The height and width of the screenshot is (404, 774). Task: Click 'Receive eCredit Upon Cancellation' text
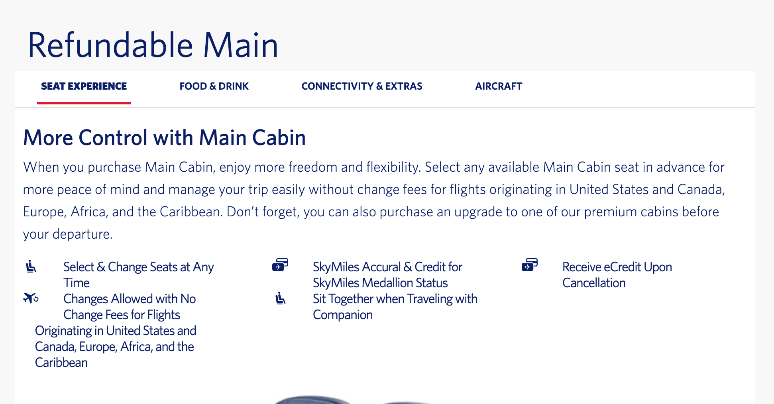click(617, 275)
